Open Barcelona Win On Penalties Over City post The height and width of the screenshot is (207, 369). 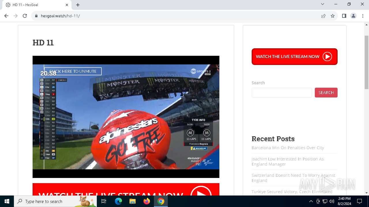pos(288,148)
